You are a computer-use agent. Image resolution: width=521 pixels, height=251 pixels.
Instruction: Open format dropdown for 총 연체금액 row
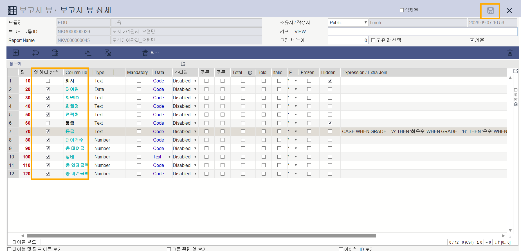click(x=296, y=165)
